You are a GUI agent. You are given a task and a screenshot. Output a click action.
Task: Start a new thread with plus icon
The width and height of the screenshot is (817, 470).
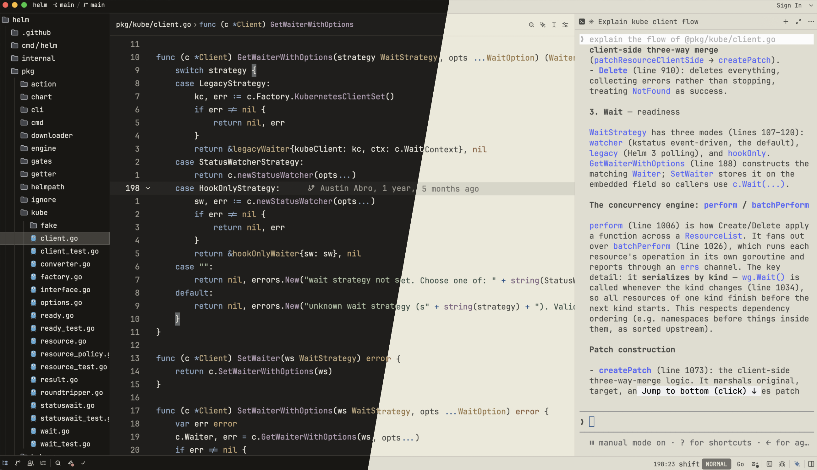[x=786, y=22]
